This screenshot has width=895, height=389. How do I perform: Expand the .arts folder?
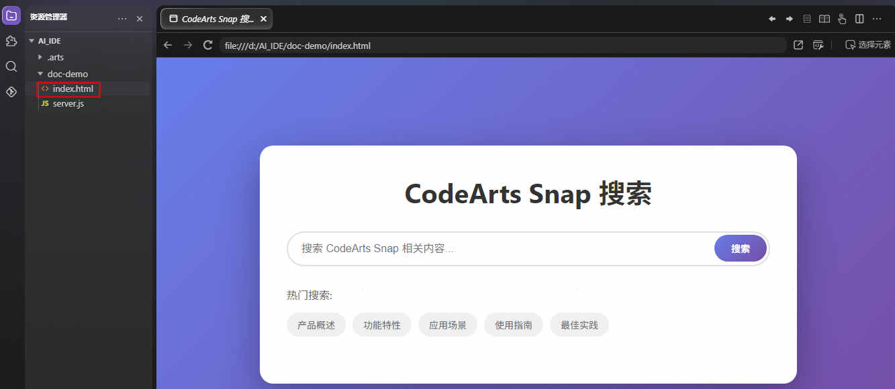[x=55, y=58]
